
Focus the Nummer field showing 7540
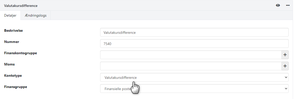click(x=194, y=43)
